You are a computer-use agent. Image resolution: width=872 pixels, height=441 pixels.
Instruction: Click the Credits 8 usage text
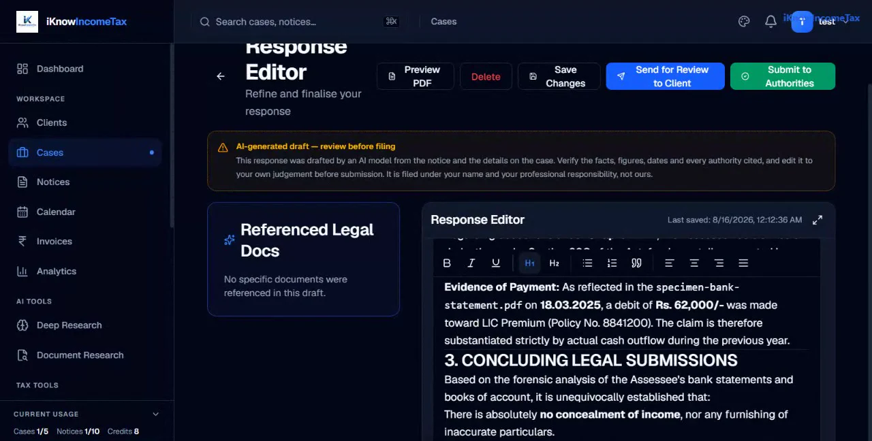(123, 431)
